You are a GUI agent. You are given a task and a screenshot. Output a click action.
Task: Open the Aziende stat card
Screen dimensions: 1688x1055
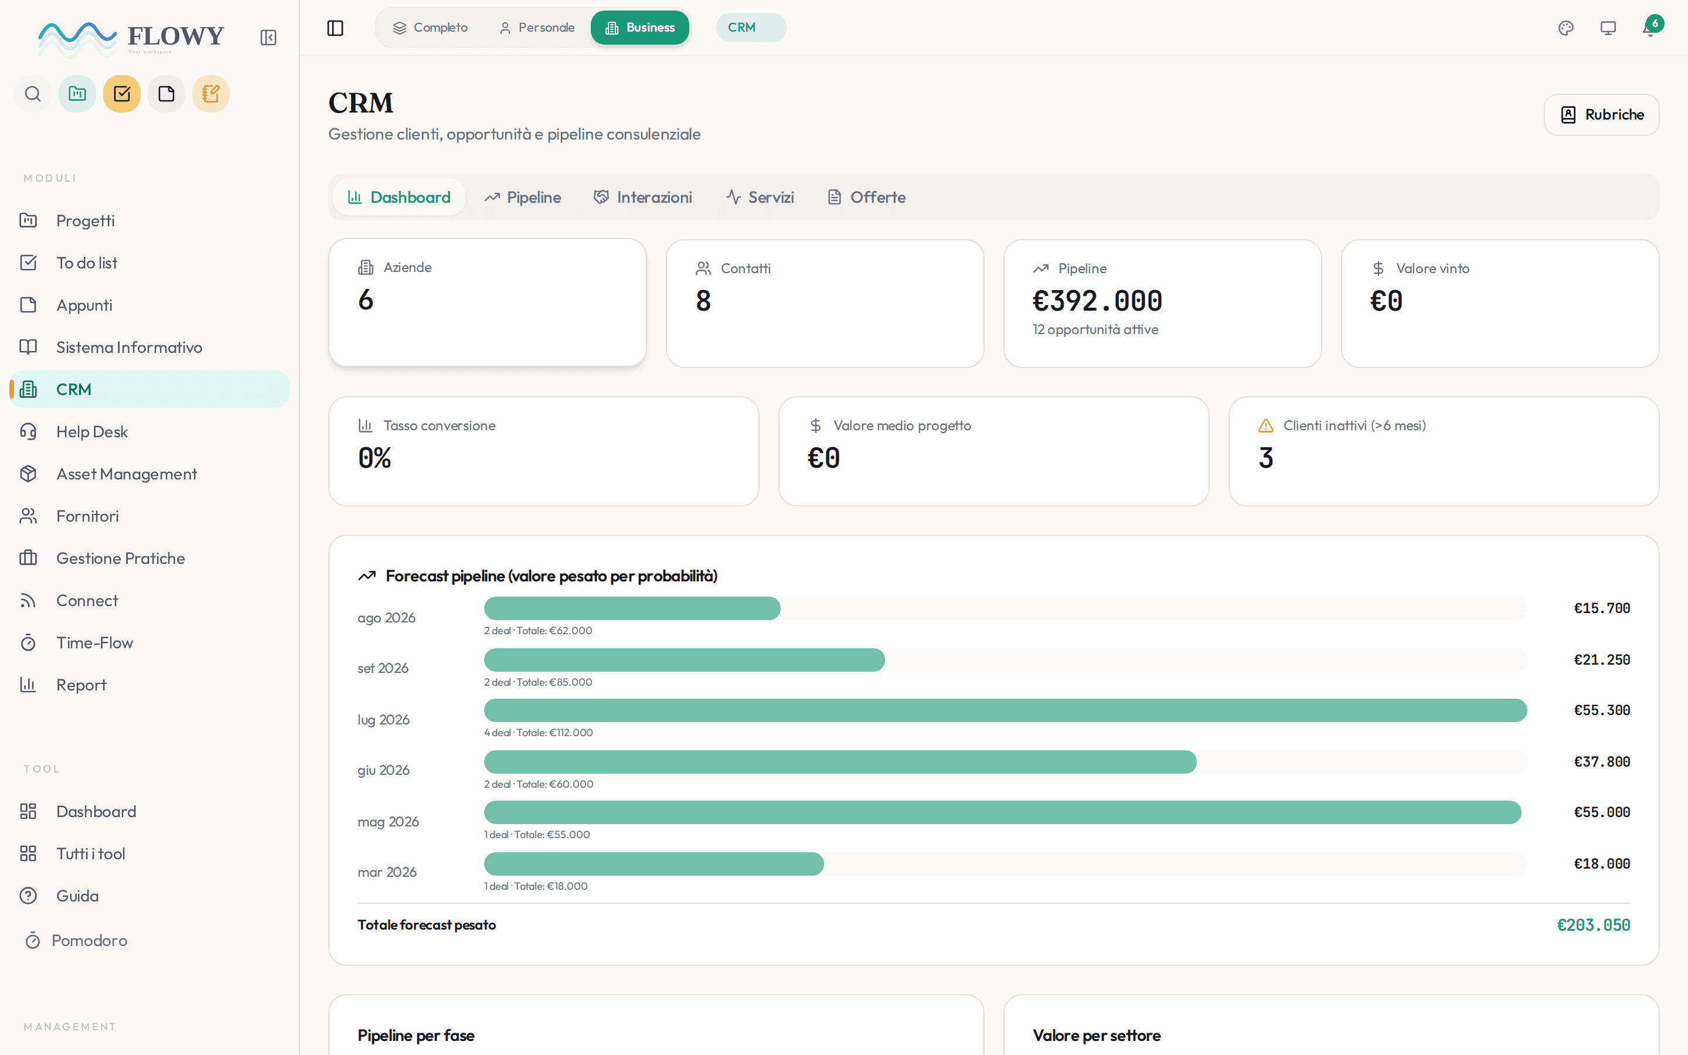(488, 303)
